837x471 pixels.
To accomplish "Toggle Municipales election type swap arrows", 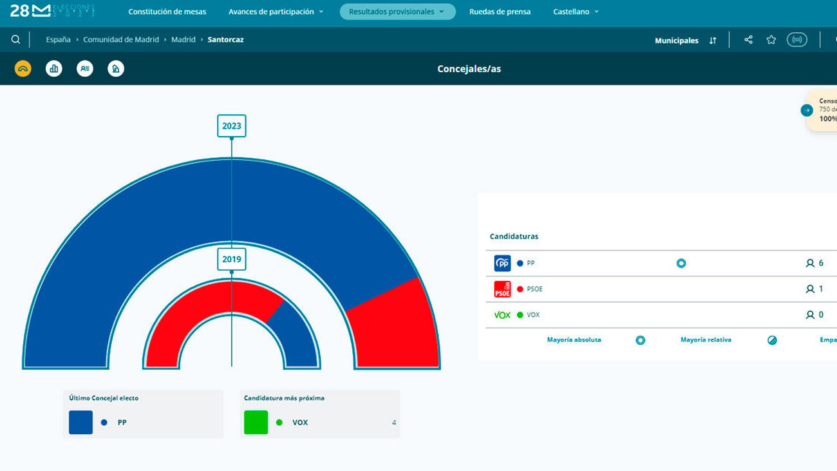I will [x=713, y=41].
